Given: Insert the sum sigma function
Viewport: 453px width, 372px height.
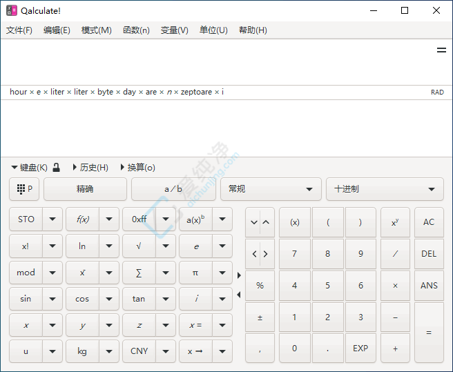Looking at the screenshot, I should point(139,273).
